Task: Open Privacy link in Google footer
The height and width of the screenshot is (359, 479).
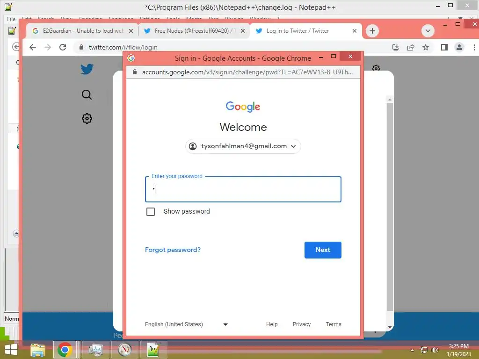Action: [302, 324]
